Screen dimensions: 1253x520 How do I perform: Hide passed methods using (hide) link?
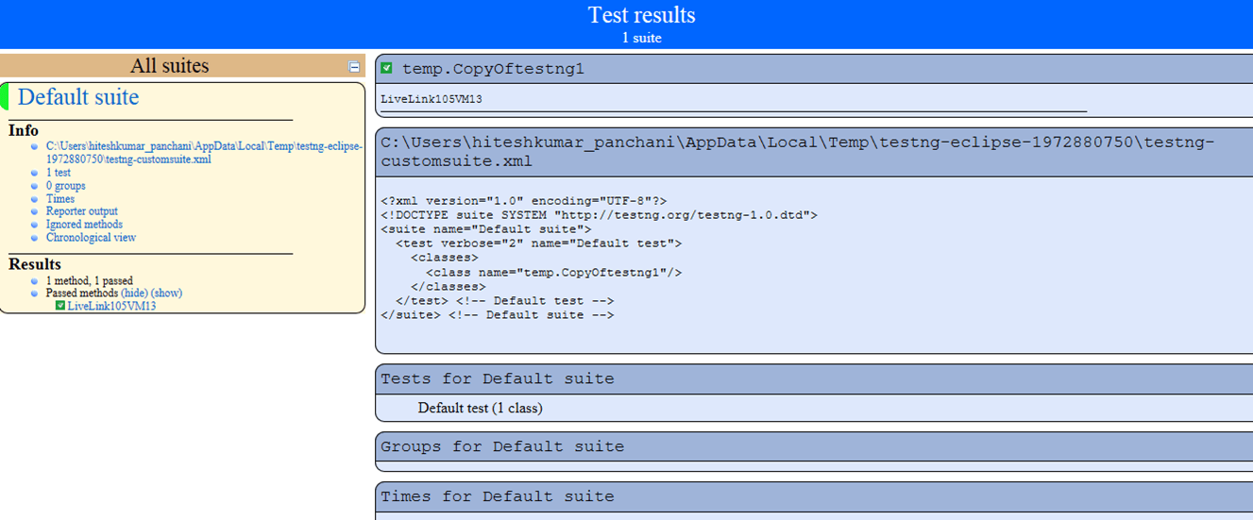point(134,294)
